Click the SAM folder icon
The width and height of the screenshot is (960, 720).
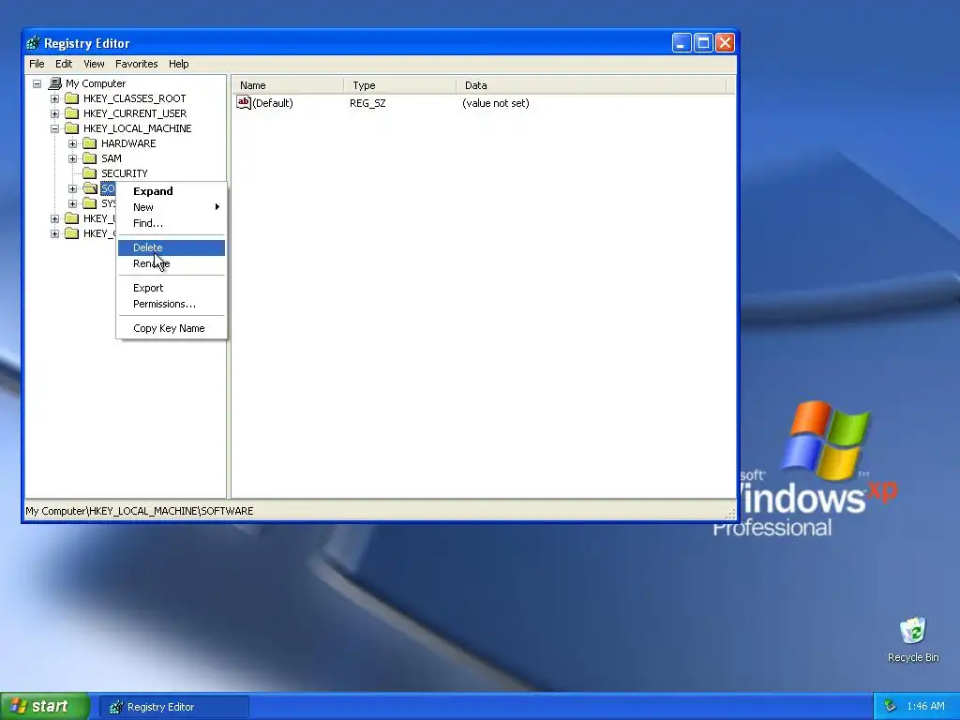pos(90,158)
